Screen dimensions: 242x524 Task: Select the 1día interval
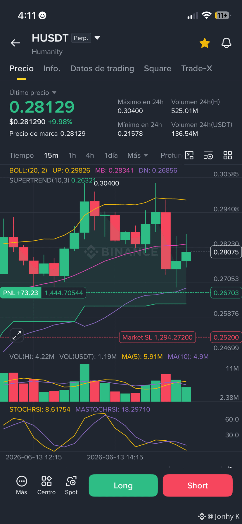111,155
